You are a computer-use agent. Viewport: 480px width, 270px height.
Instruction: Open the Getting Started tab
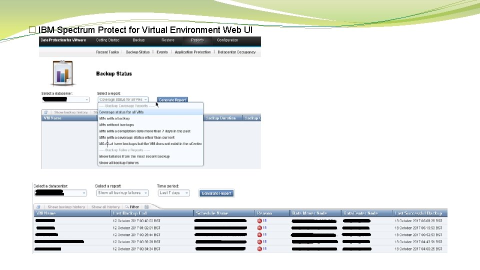[x=108, y=40]
